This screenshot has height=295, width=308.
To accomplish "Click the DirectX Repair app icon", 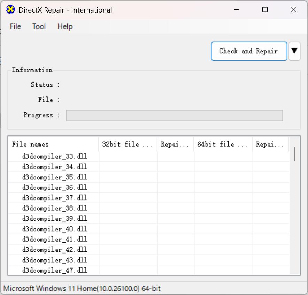I will pos(10,10).
